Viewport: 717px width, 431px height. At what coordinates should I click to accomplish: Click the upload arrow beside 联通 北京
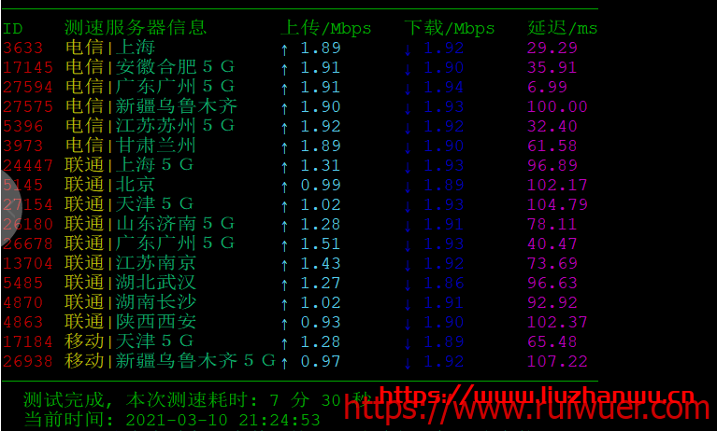285,185
